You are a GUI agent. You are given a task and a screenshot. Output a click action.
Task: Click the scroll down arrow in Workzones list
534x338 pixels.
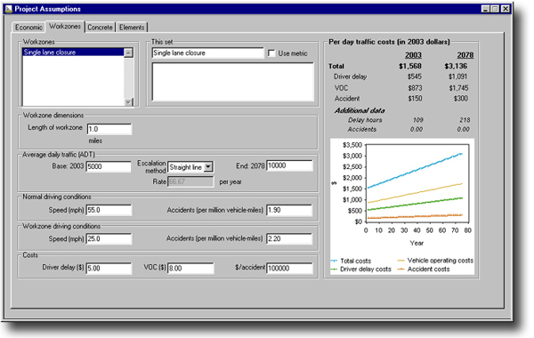pyautogui.click(x=128, y=101)
